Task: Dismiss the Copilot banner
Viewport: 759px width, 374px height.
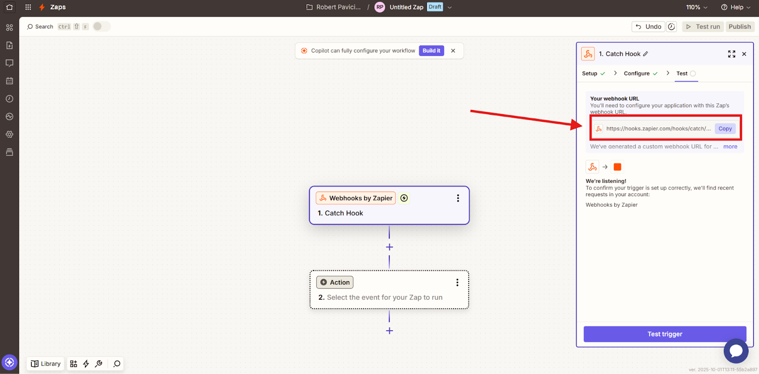Action: tap(453, 51)
